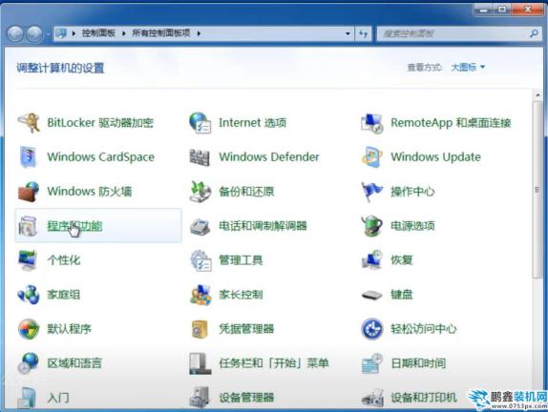Focus the 搜索控制面板 search box
The width and height of the screenshot is (548, 412).
coord(458,34)
